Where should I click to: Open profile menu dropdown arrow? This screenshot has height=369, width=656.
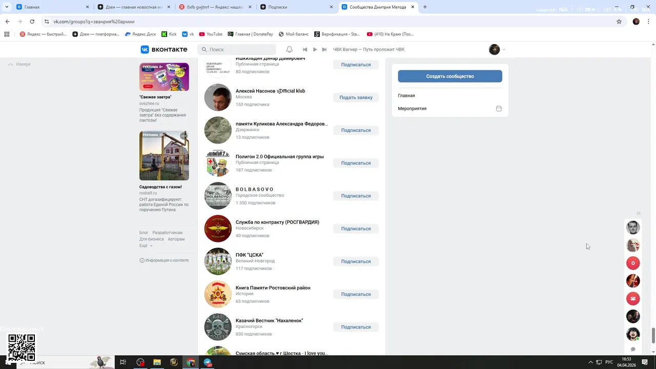pyautogui.click(x=504, y=50)
